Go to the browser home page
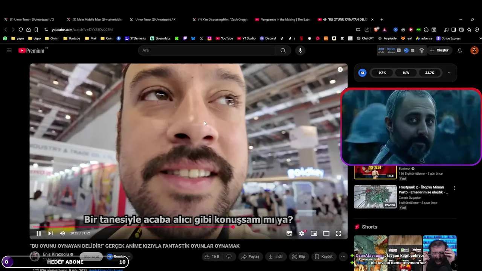Screen dimensions: 482x271 pyautogui.click(x=29, y=30)
